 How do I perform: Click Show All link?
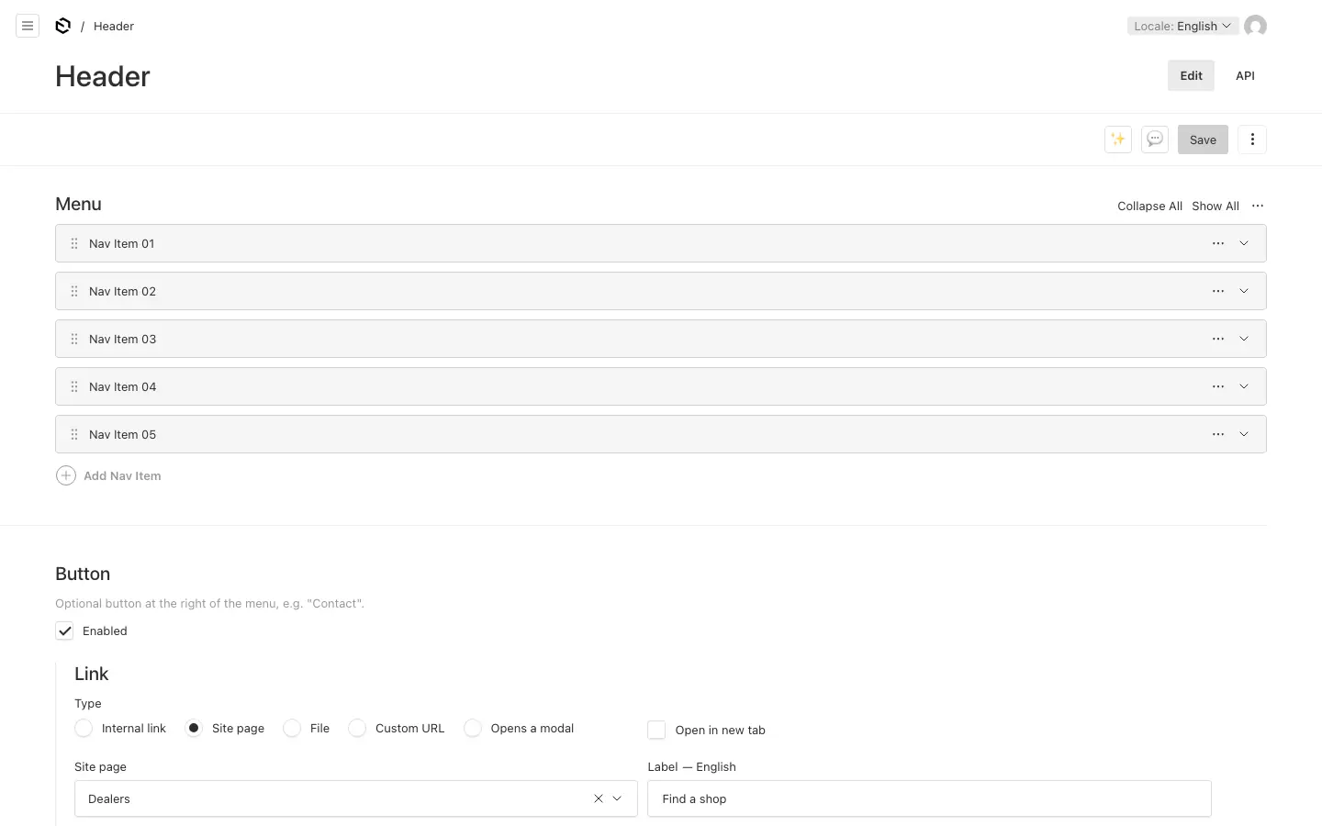1216,206
